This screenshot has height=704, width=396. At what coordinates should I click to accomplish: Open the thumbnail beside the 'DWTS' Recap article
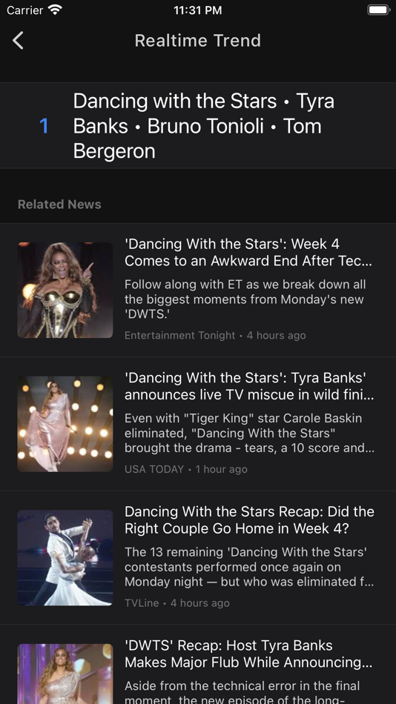pos(65,674)
